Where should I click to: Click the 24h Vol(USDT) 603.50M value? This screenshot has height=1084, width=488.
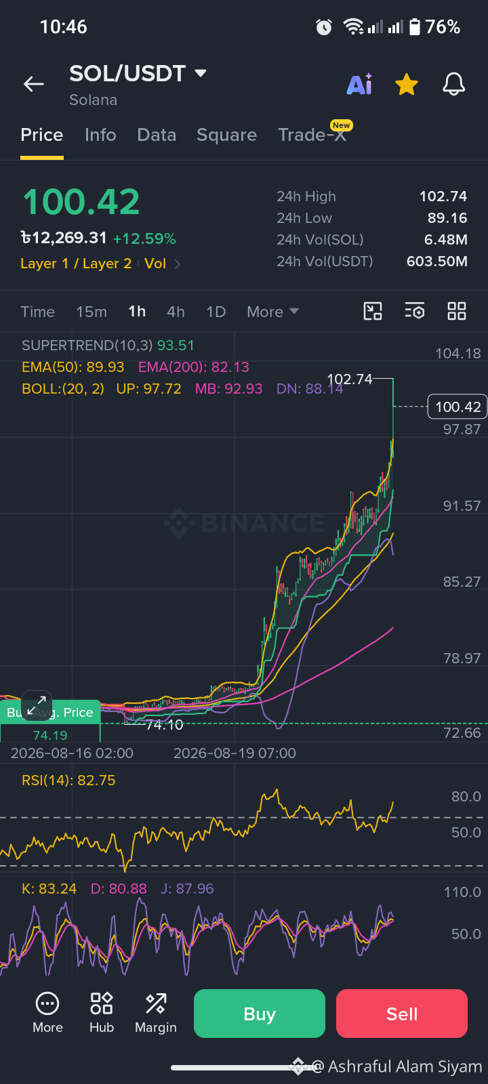(x=437, y=262)
